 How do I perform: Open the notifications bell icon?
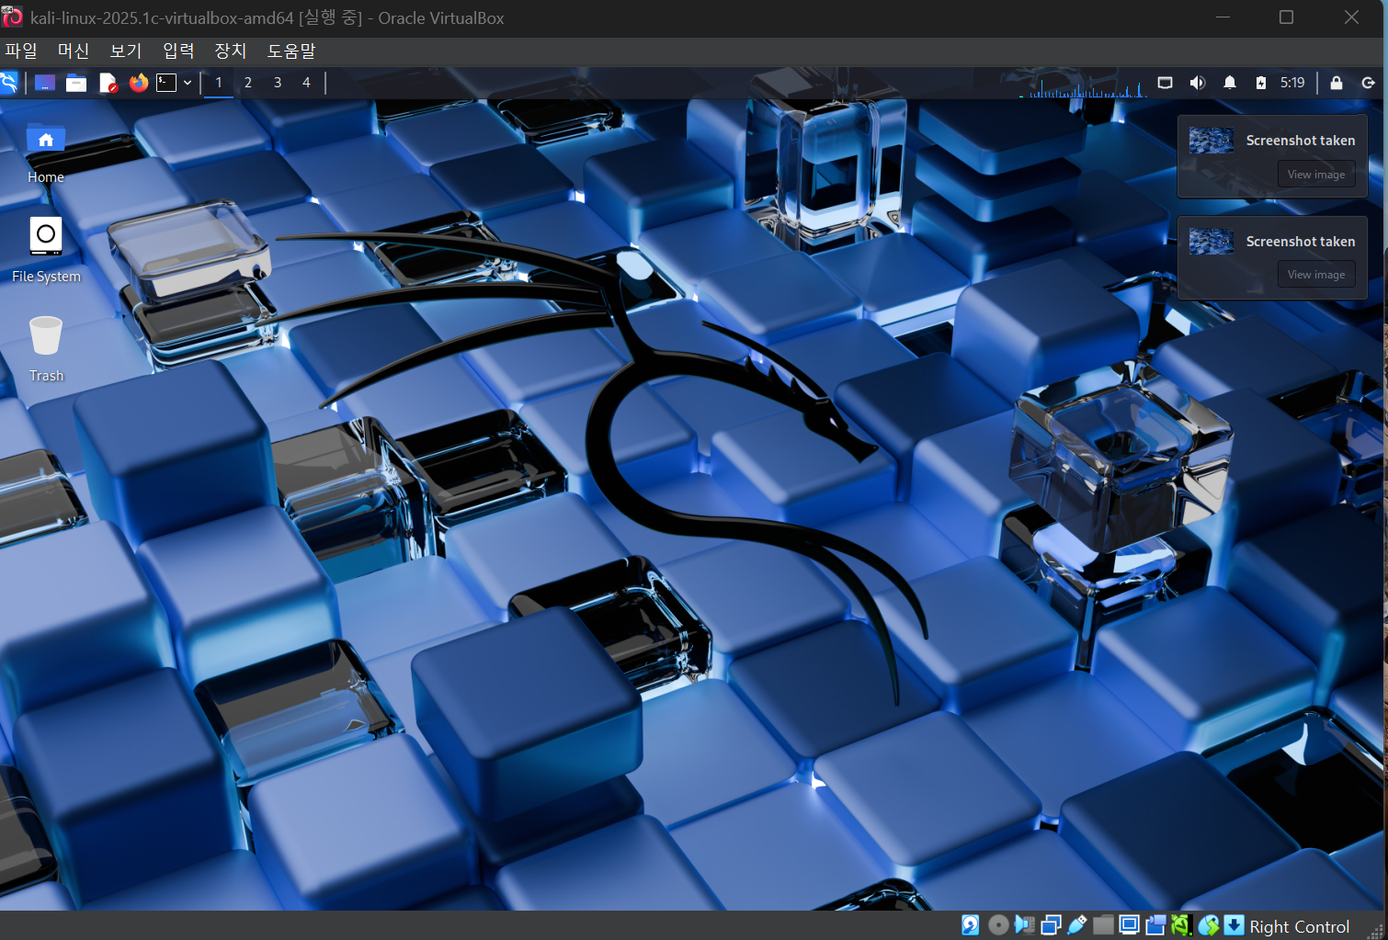(x=1230, y=83)
